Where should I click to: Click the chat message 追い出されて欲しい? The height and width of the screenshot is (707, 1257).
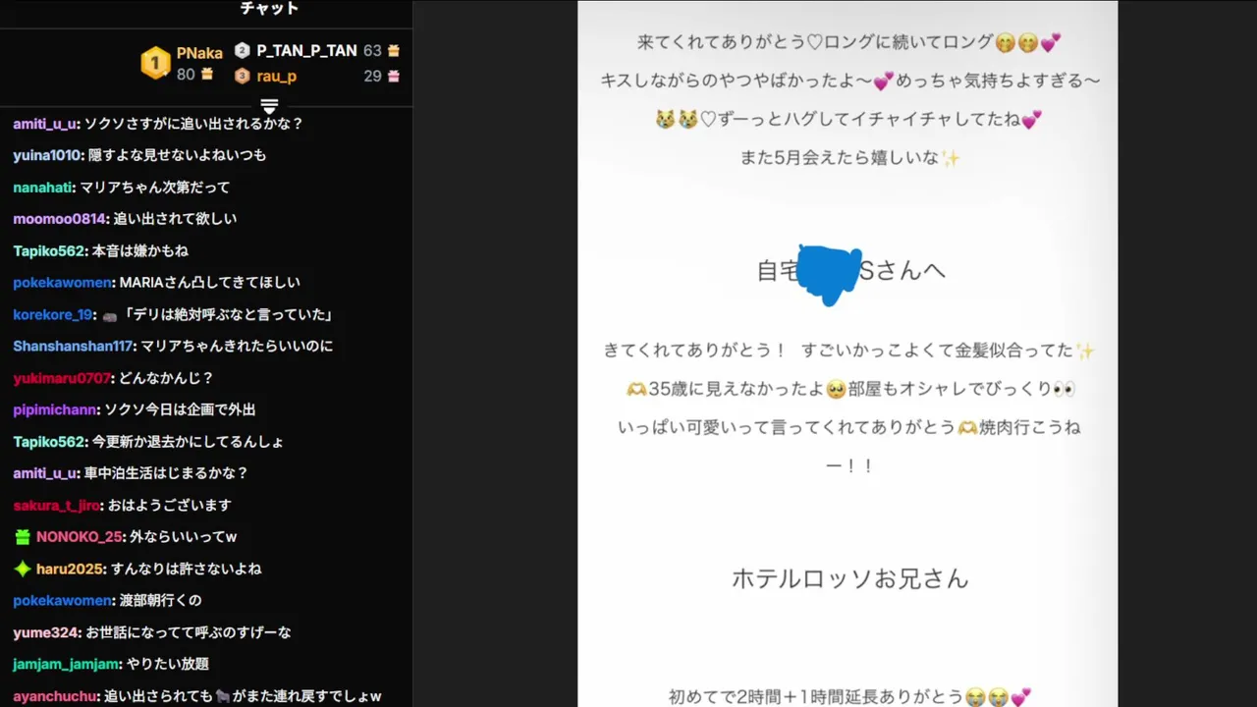point(175,219)
